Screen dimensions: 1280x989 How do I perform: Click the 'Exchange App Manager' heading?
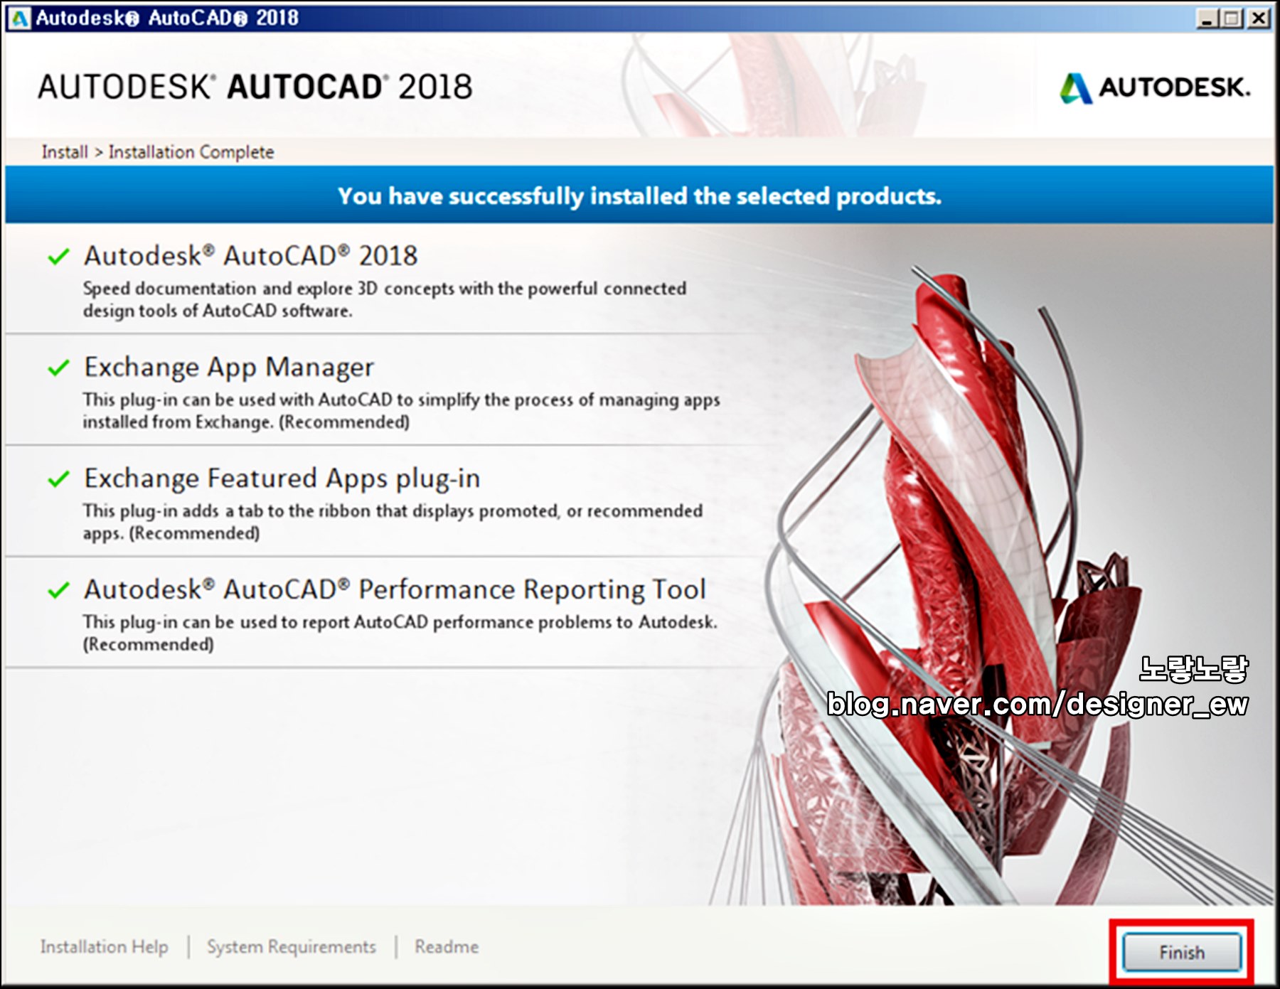229,368
